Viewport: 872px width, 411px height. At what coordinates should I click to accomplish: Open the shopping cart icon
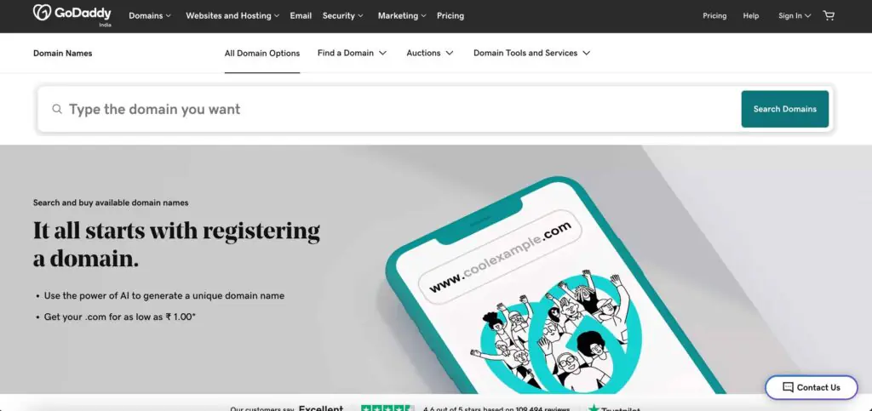tap(829, 15)
